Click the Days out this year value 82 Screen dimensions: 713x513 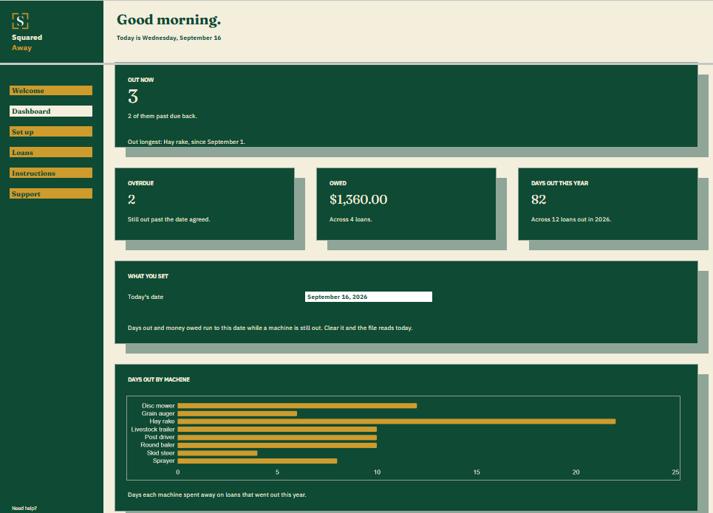pos(539,199)
